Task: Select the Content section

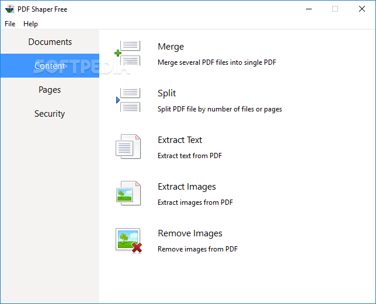Action: point(50,65)
